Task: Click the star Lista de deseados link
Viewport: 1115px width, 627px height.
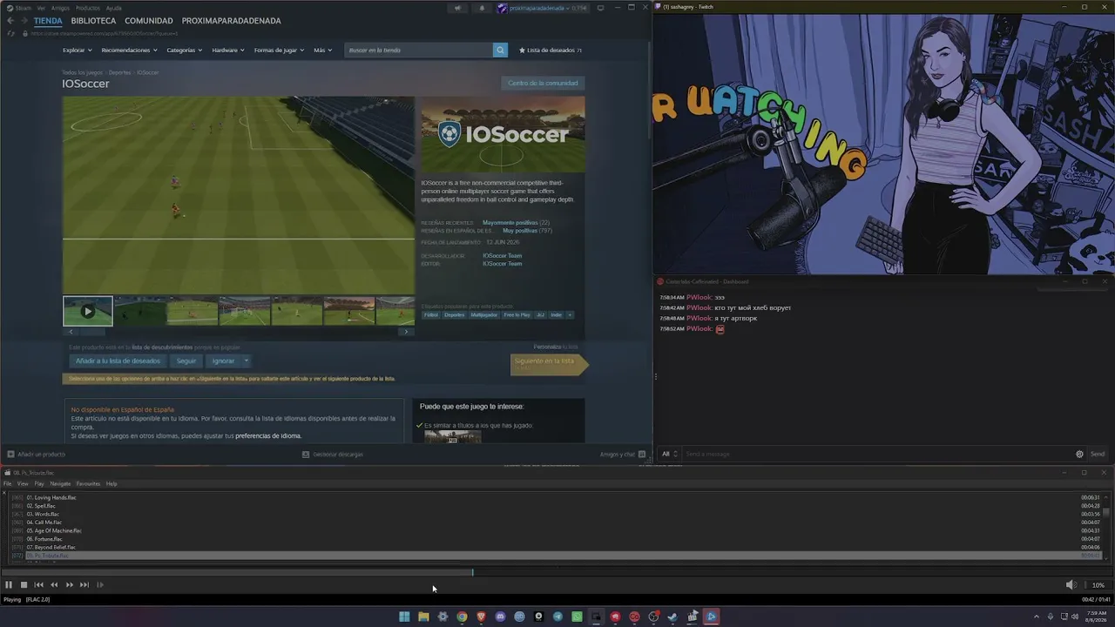Action: point(551,51)
